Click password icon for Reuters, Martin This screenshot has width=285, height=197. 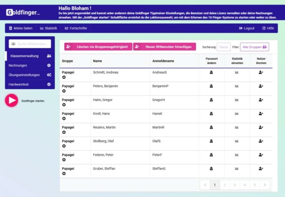(211, 128)
